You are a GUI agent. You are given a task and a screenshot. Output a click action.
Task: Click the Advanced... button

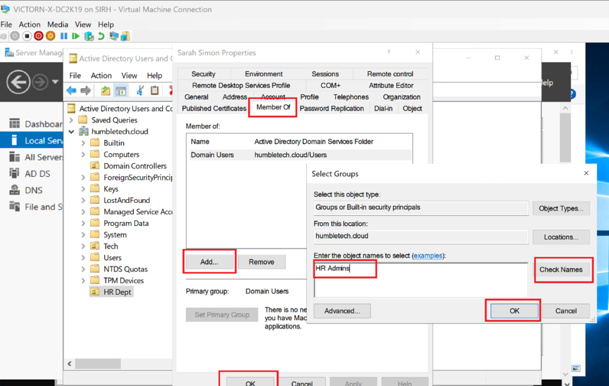[x=342, y=311]
